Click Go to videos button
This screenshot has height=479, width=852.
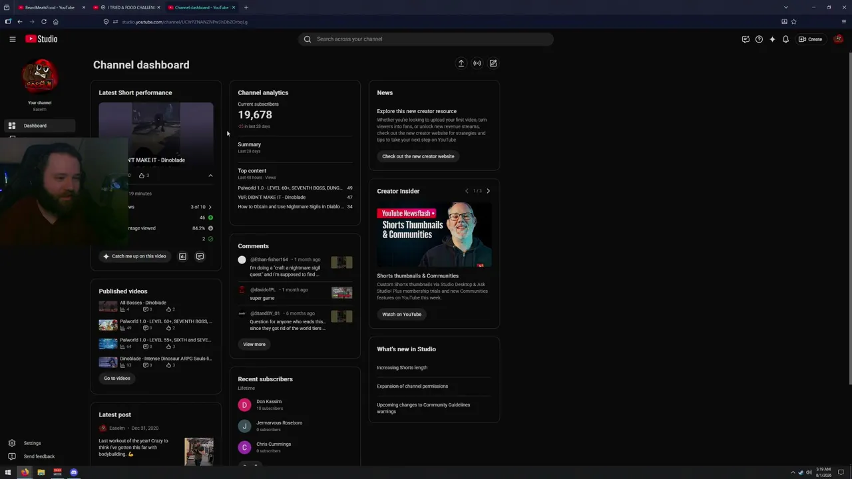click(117, 379)
